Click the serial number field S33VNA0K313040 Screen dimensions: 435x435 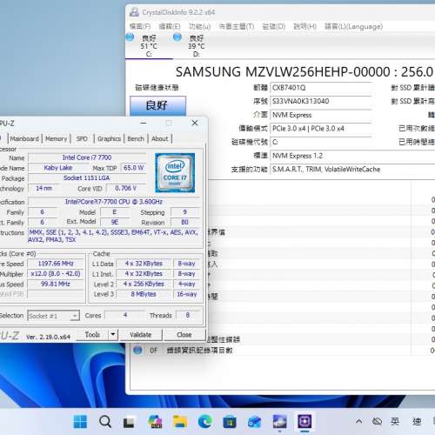point(321,102)
